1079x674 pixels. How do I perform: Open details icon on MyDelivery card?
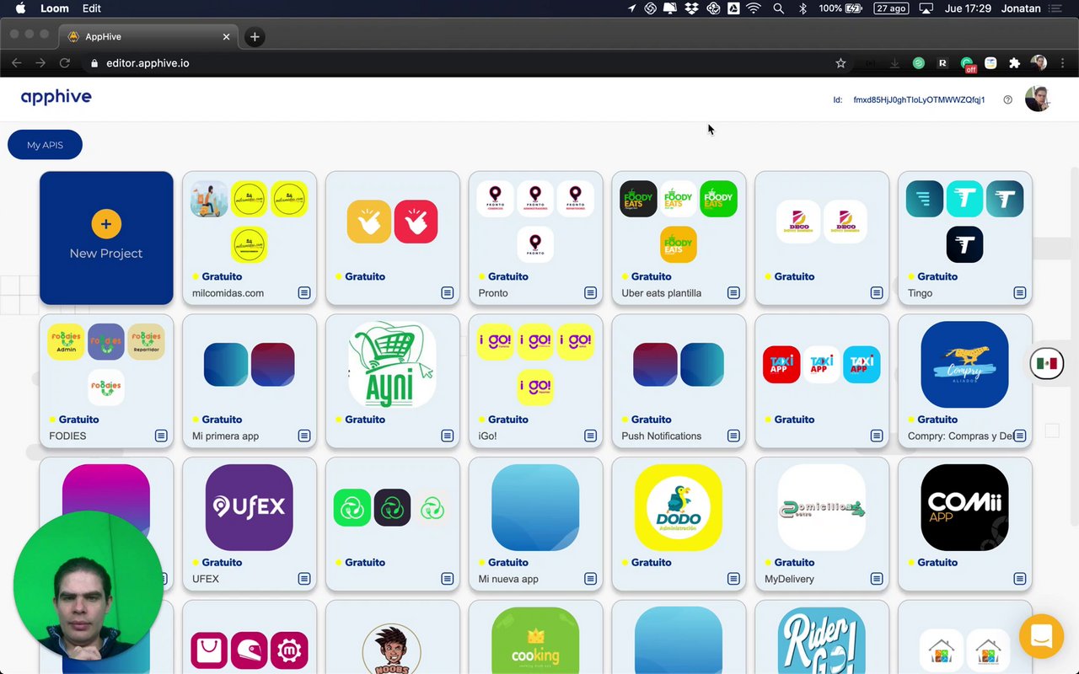tap(877, 579)
